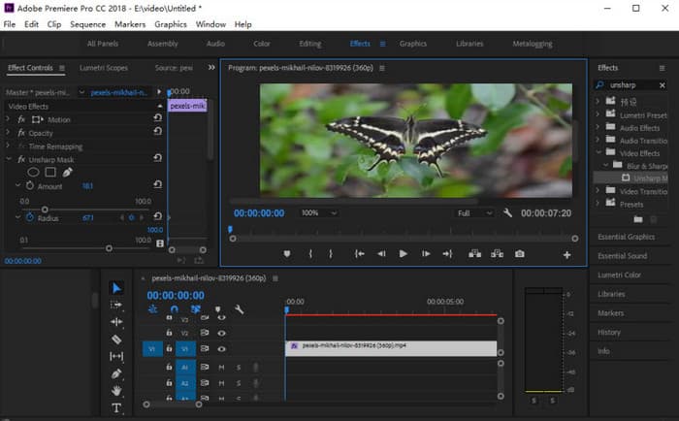Solo audio track A1
Image resolution: width=679 pixels, height=421 pixels.
(x=239, y=368)
